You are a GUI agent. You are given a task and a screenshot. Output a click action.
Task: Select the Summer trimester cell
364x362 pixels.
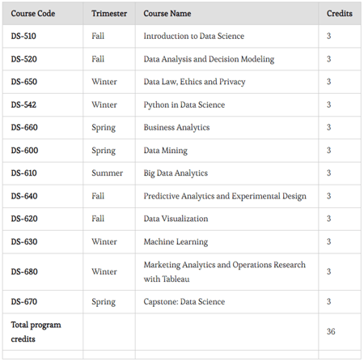click(107, 173)
